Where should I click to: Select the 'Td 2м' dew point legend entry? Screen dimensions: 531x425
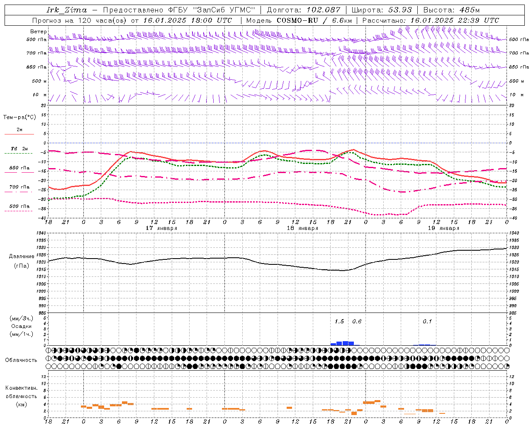[19, 151]
